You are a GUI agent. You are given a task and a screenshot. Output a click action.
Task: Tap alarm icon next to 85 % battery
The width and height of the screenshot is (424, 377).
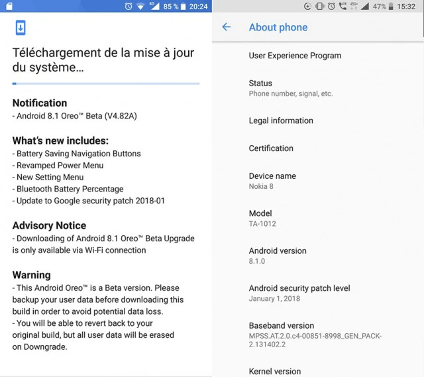(x=129, y=6)
